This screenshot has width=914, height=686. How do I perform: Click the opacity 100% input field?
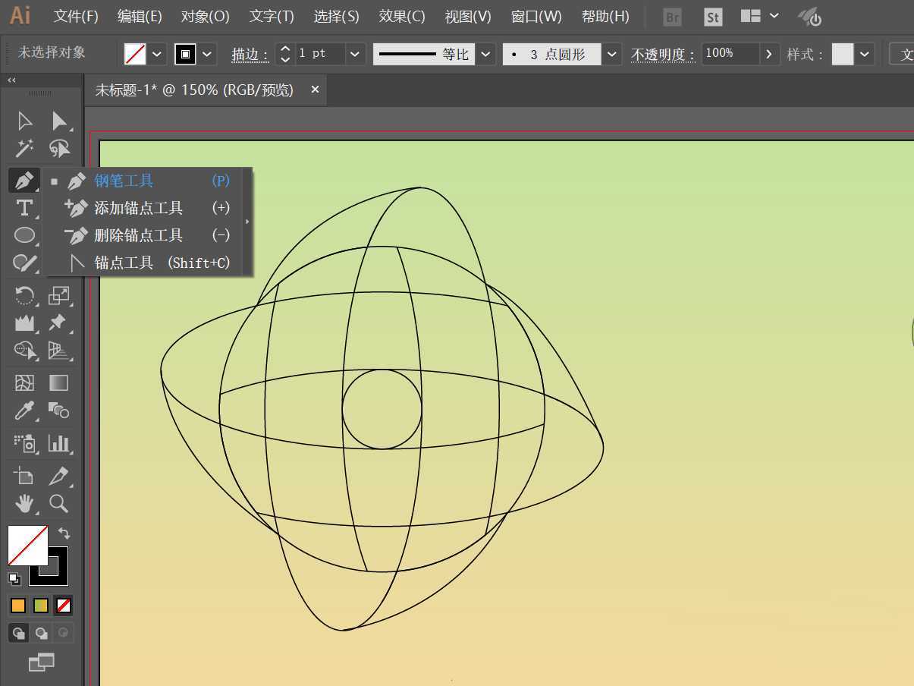730,54
